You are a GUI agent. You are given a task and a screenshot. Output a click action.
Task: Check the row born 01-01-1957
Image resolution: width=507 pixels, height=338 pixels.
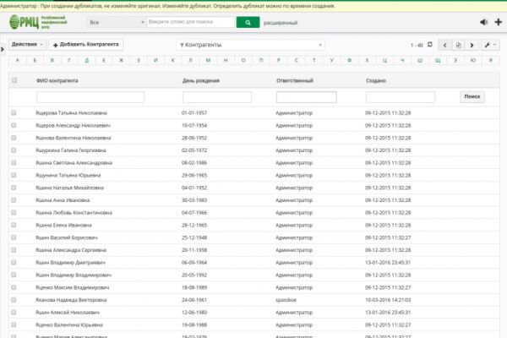click(x=14, y=112)
